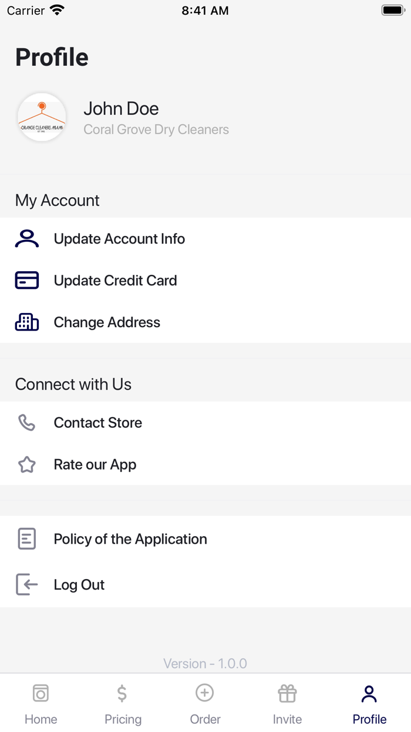Tap the star icon for rating
Image resolution: width=411 pixels, height=732 pixels.
[27, 465]
